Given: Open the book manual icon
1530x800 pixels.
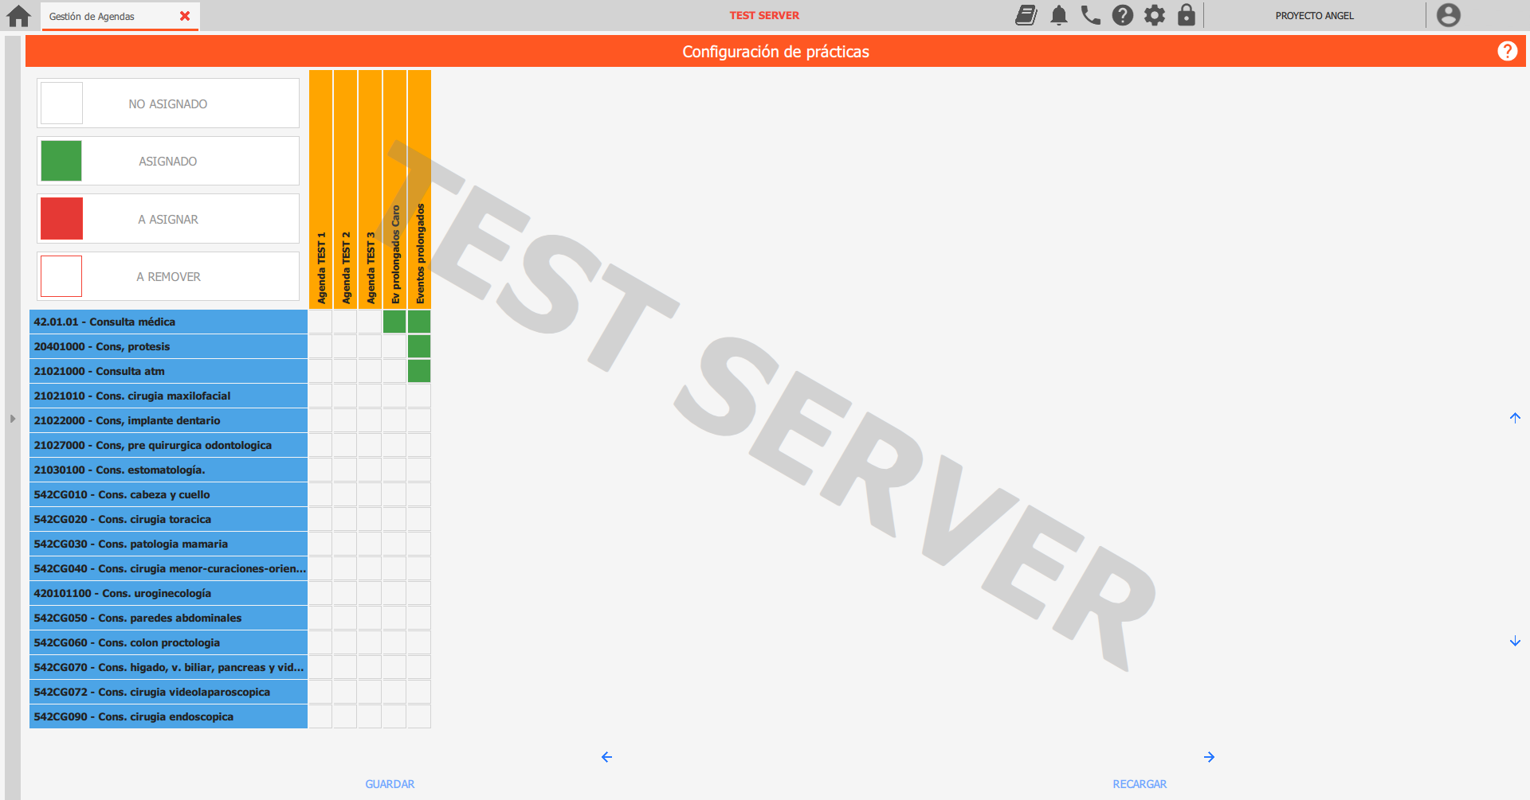Looking at the screenshot, I should [1026, 15].
